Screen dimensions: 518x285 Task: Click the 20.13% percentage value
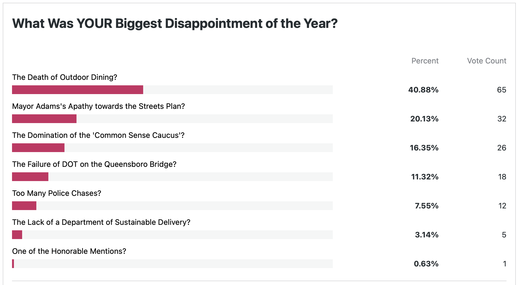(424, 119)
